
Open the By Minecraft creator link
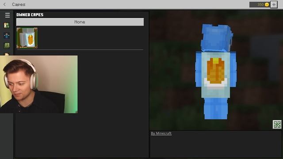pos(161,133)
